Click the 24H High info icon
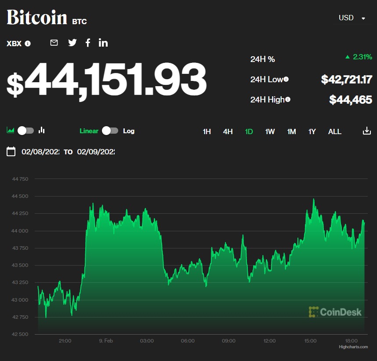 tap(288, 99)
